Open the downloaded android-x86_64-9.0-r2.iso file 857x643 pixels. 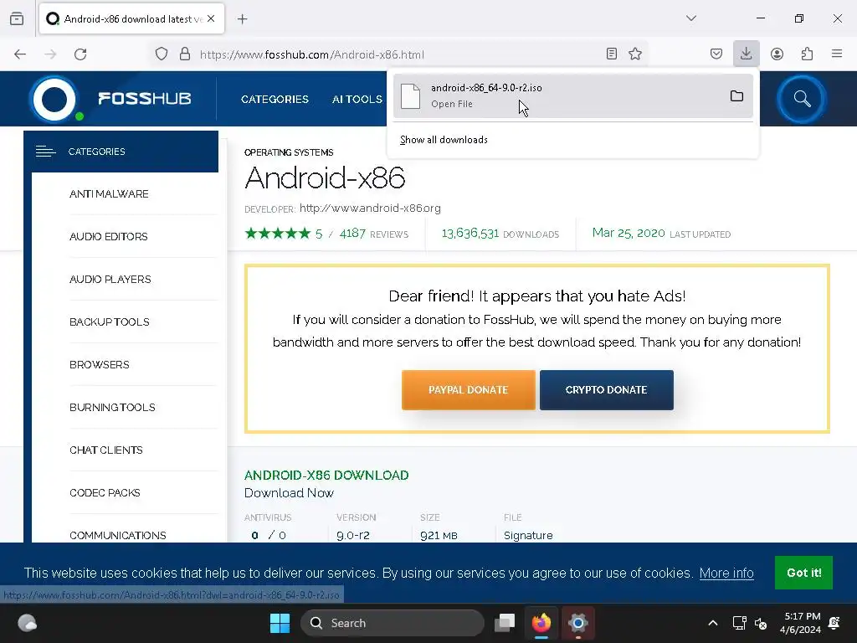click(557, 95)
